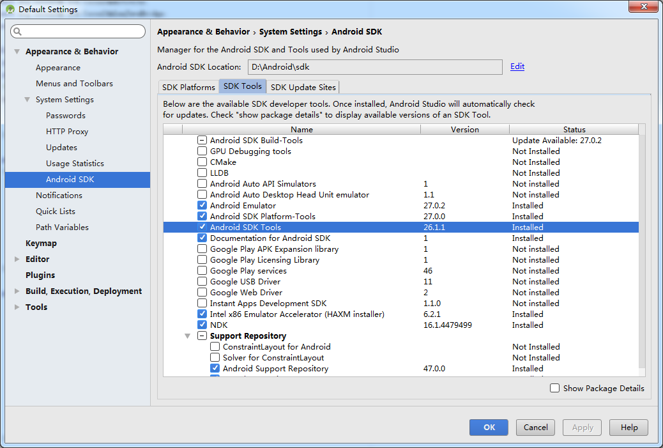Uncheck the NDK checkbox

pyautogui.click(x=202, y=325)
